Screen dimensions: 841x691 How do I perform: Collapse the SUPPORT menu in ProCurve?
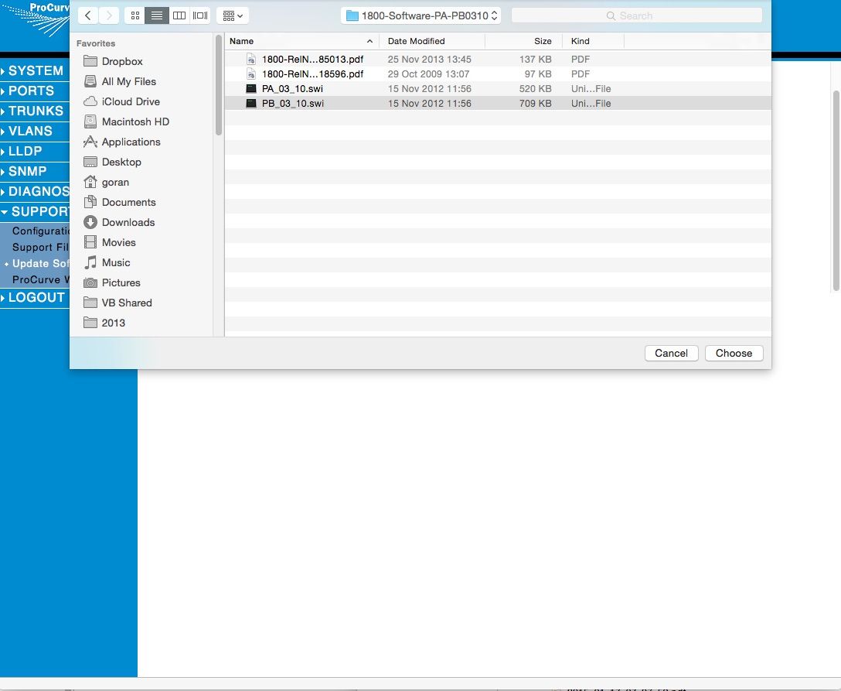click(x=35, y=211)
